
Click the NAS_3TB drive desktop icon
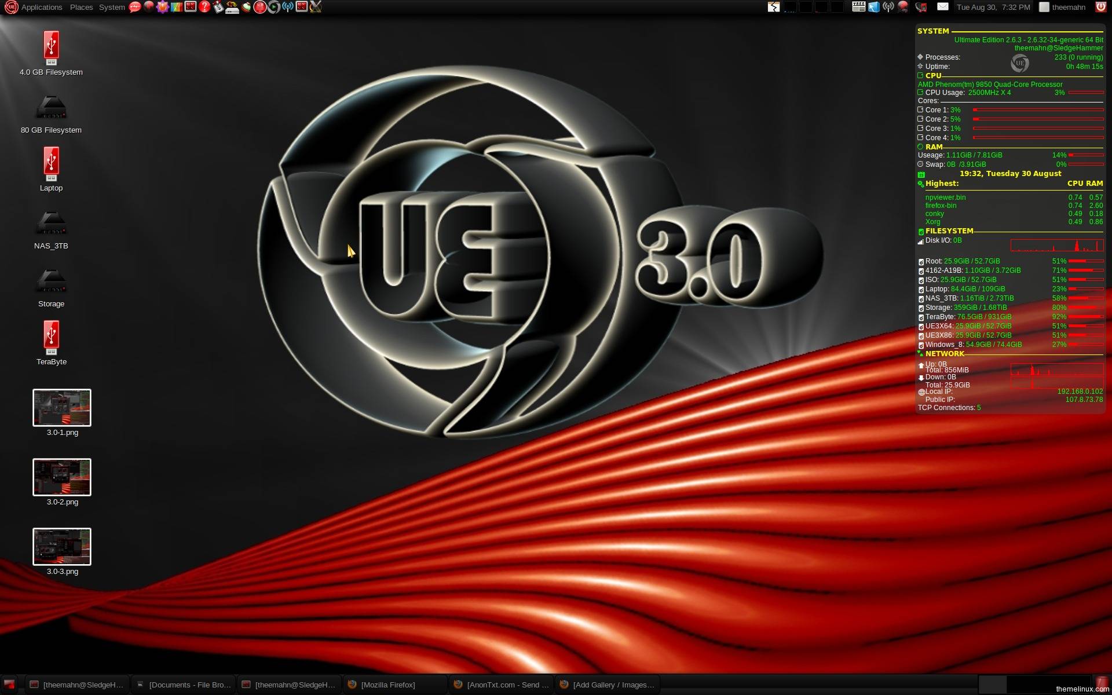pyautogui.click(x=51, y=222)
